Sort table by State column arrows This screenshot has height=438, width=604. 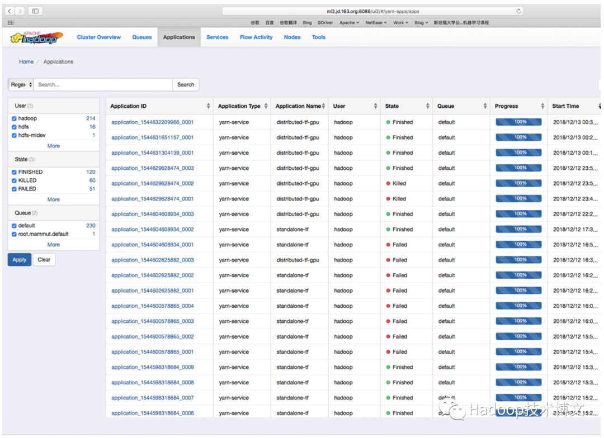coord(427,106)
